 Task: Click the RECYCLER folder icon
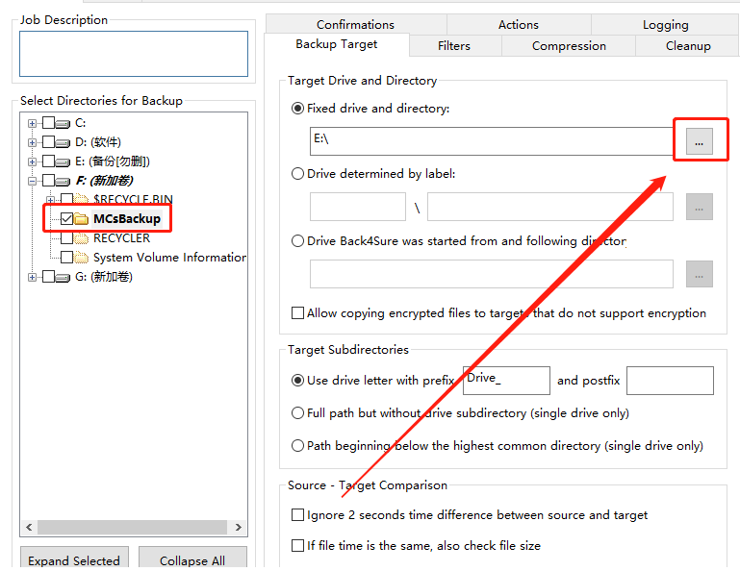coord(82,238)
